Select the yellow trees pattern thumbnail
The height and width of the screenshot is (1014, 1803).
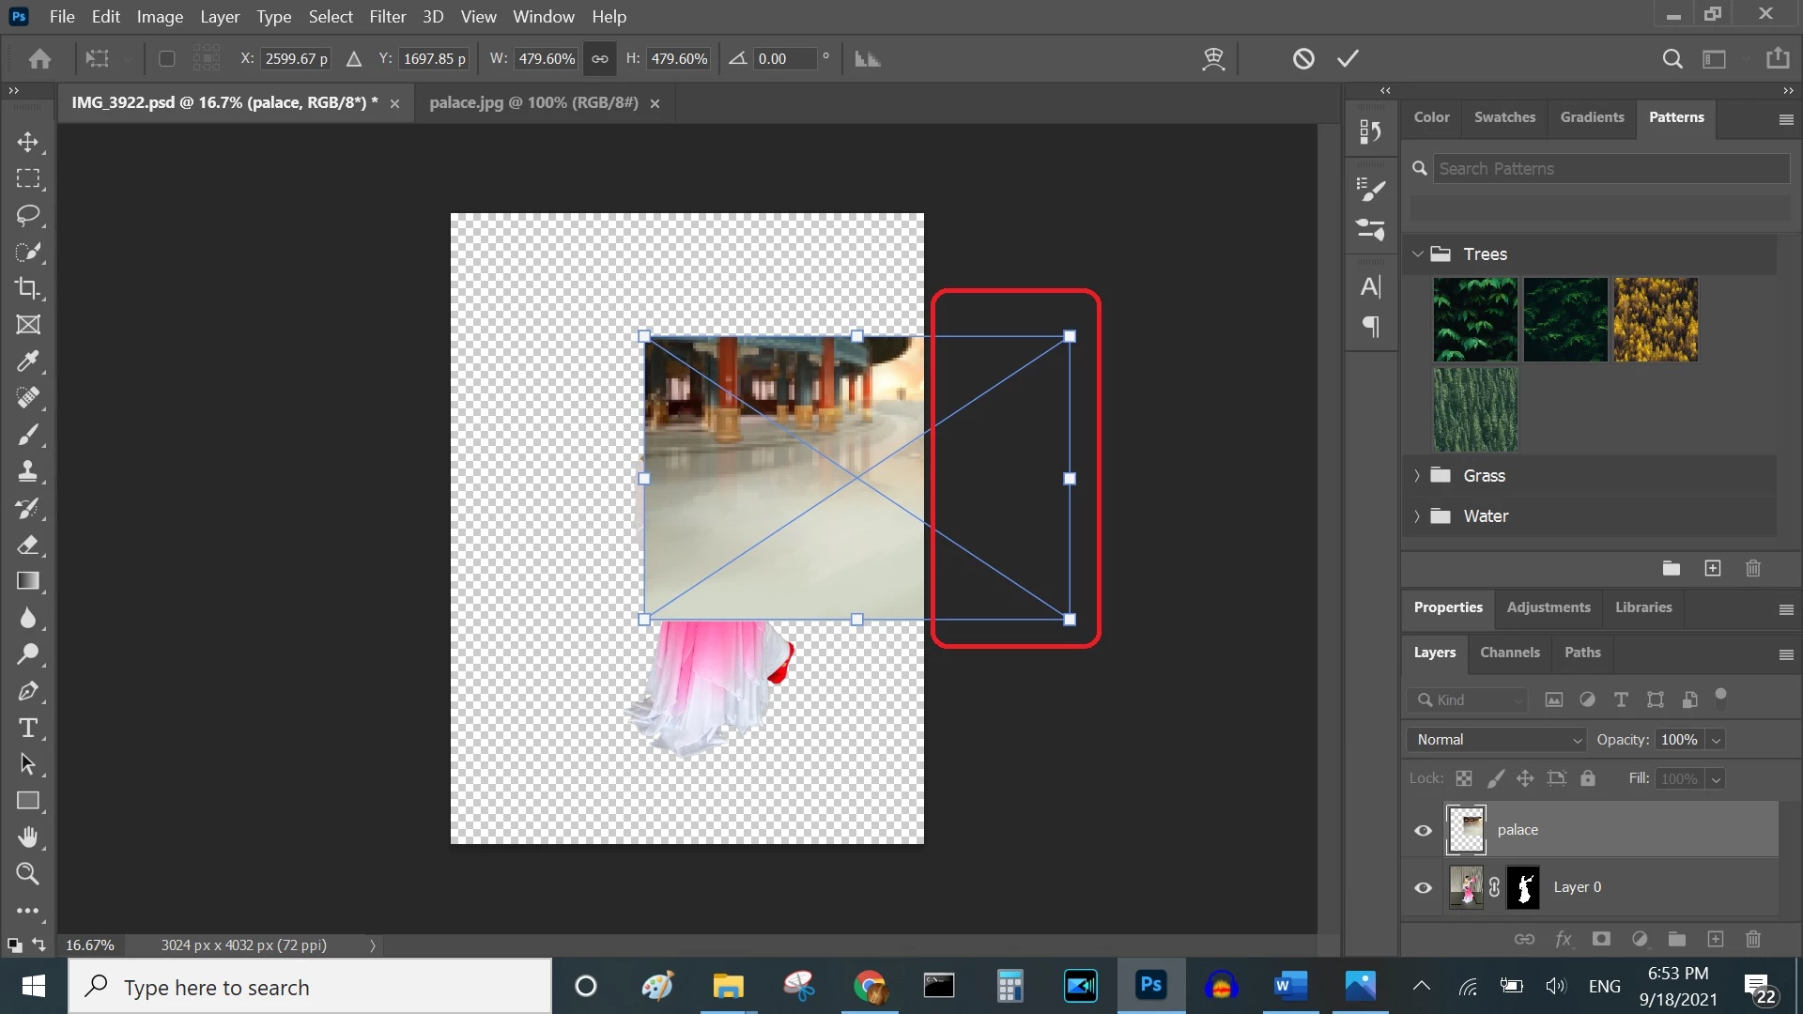1655,319
